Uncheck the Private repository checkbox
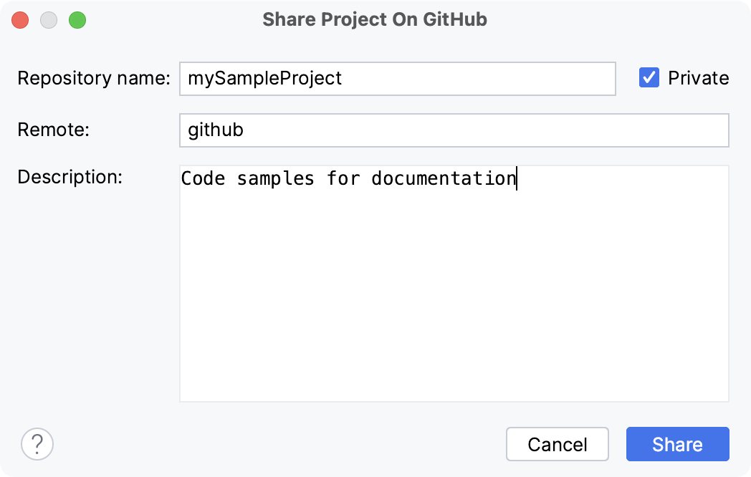 [649, 78]
